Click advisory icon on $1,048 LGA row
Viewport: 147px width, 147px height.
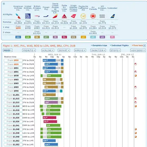(136, 133)
